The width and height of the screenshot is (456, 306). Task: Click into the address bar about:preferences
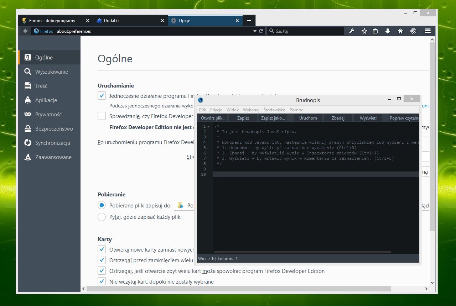point(153,31)
